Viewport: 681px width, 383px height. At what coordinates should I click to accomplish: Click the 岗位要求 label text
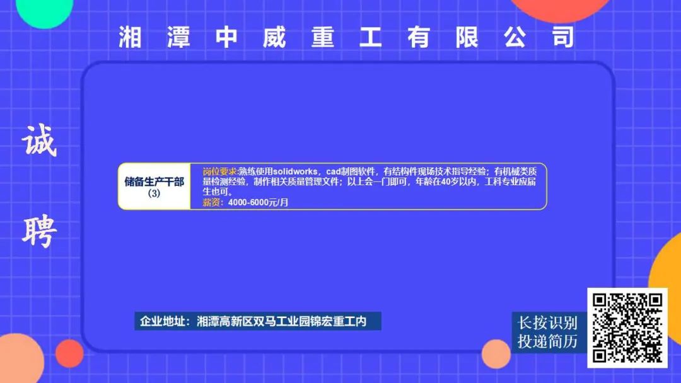(x=220, y=171)
